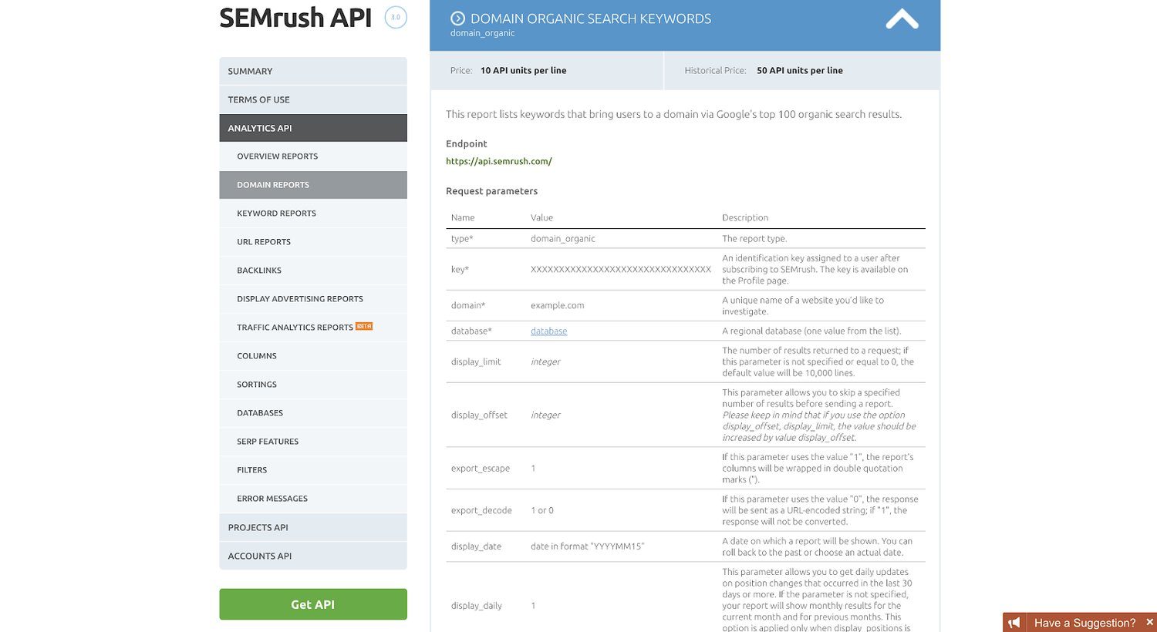The width and height of the screenshot is (1157, 632).
Task: Open the database link in table
Action: (548, 331)
